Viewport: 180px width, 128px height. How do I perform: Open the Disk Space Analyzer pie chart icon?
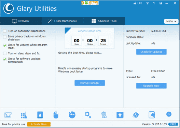point(72,115)
